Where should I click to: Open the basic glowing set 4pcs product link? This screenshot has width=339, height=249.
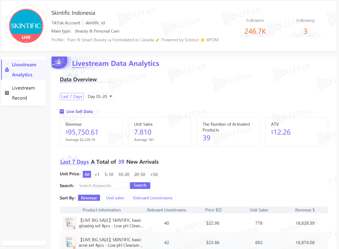tap(111, 223)
